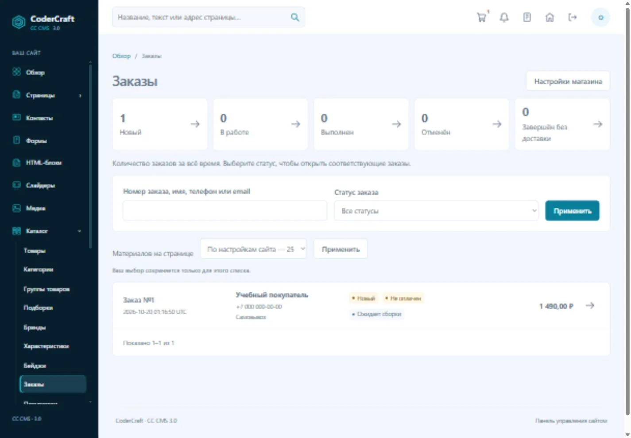Open the Завершён без доставки status card
Screen dimensions: 631x438
[562, 124]
